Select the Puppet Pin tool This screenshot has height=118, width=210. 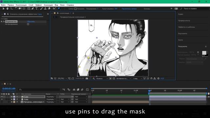pyautogui.click(x=59, y=9)
